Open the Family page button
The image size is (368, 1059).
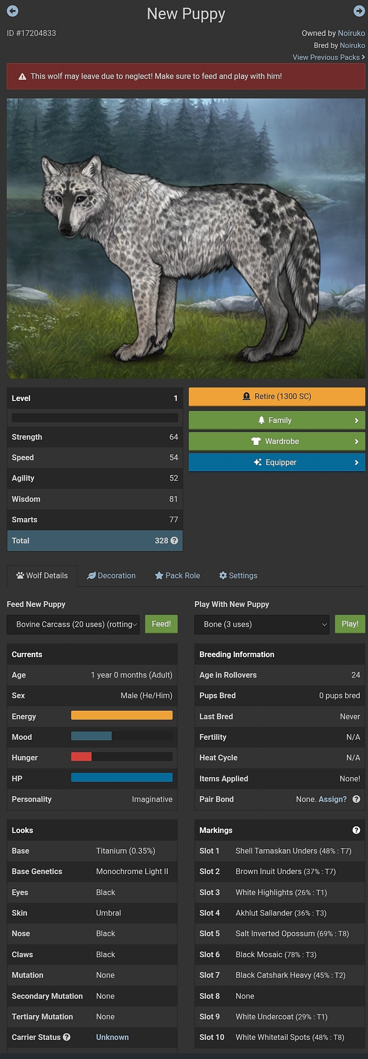tap(277, 421)
